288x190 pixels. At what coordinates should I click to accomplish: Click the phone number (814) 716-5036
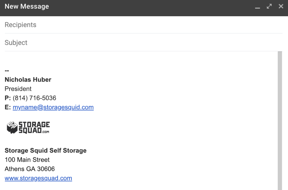[x=34, y=98]
